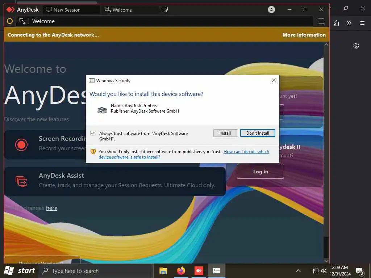The height and width of the screenshot is (278, 371).
Task: Open new tab monitor-plus icon
Action: [165, 9]
